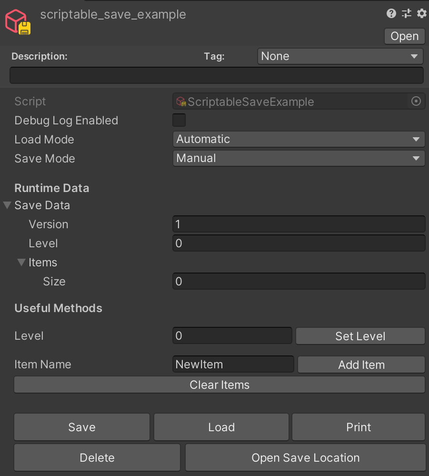Click the Open Save Location button
This screenshot has height=476, width=429.
(x=306, y=458)
